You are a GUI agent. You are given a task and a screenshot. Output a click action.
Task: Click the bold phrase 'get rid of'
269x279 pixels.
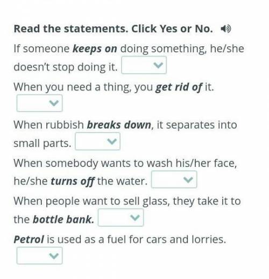pyautogui.click(x=179, y=87)
